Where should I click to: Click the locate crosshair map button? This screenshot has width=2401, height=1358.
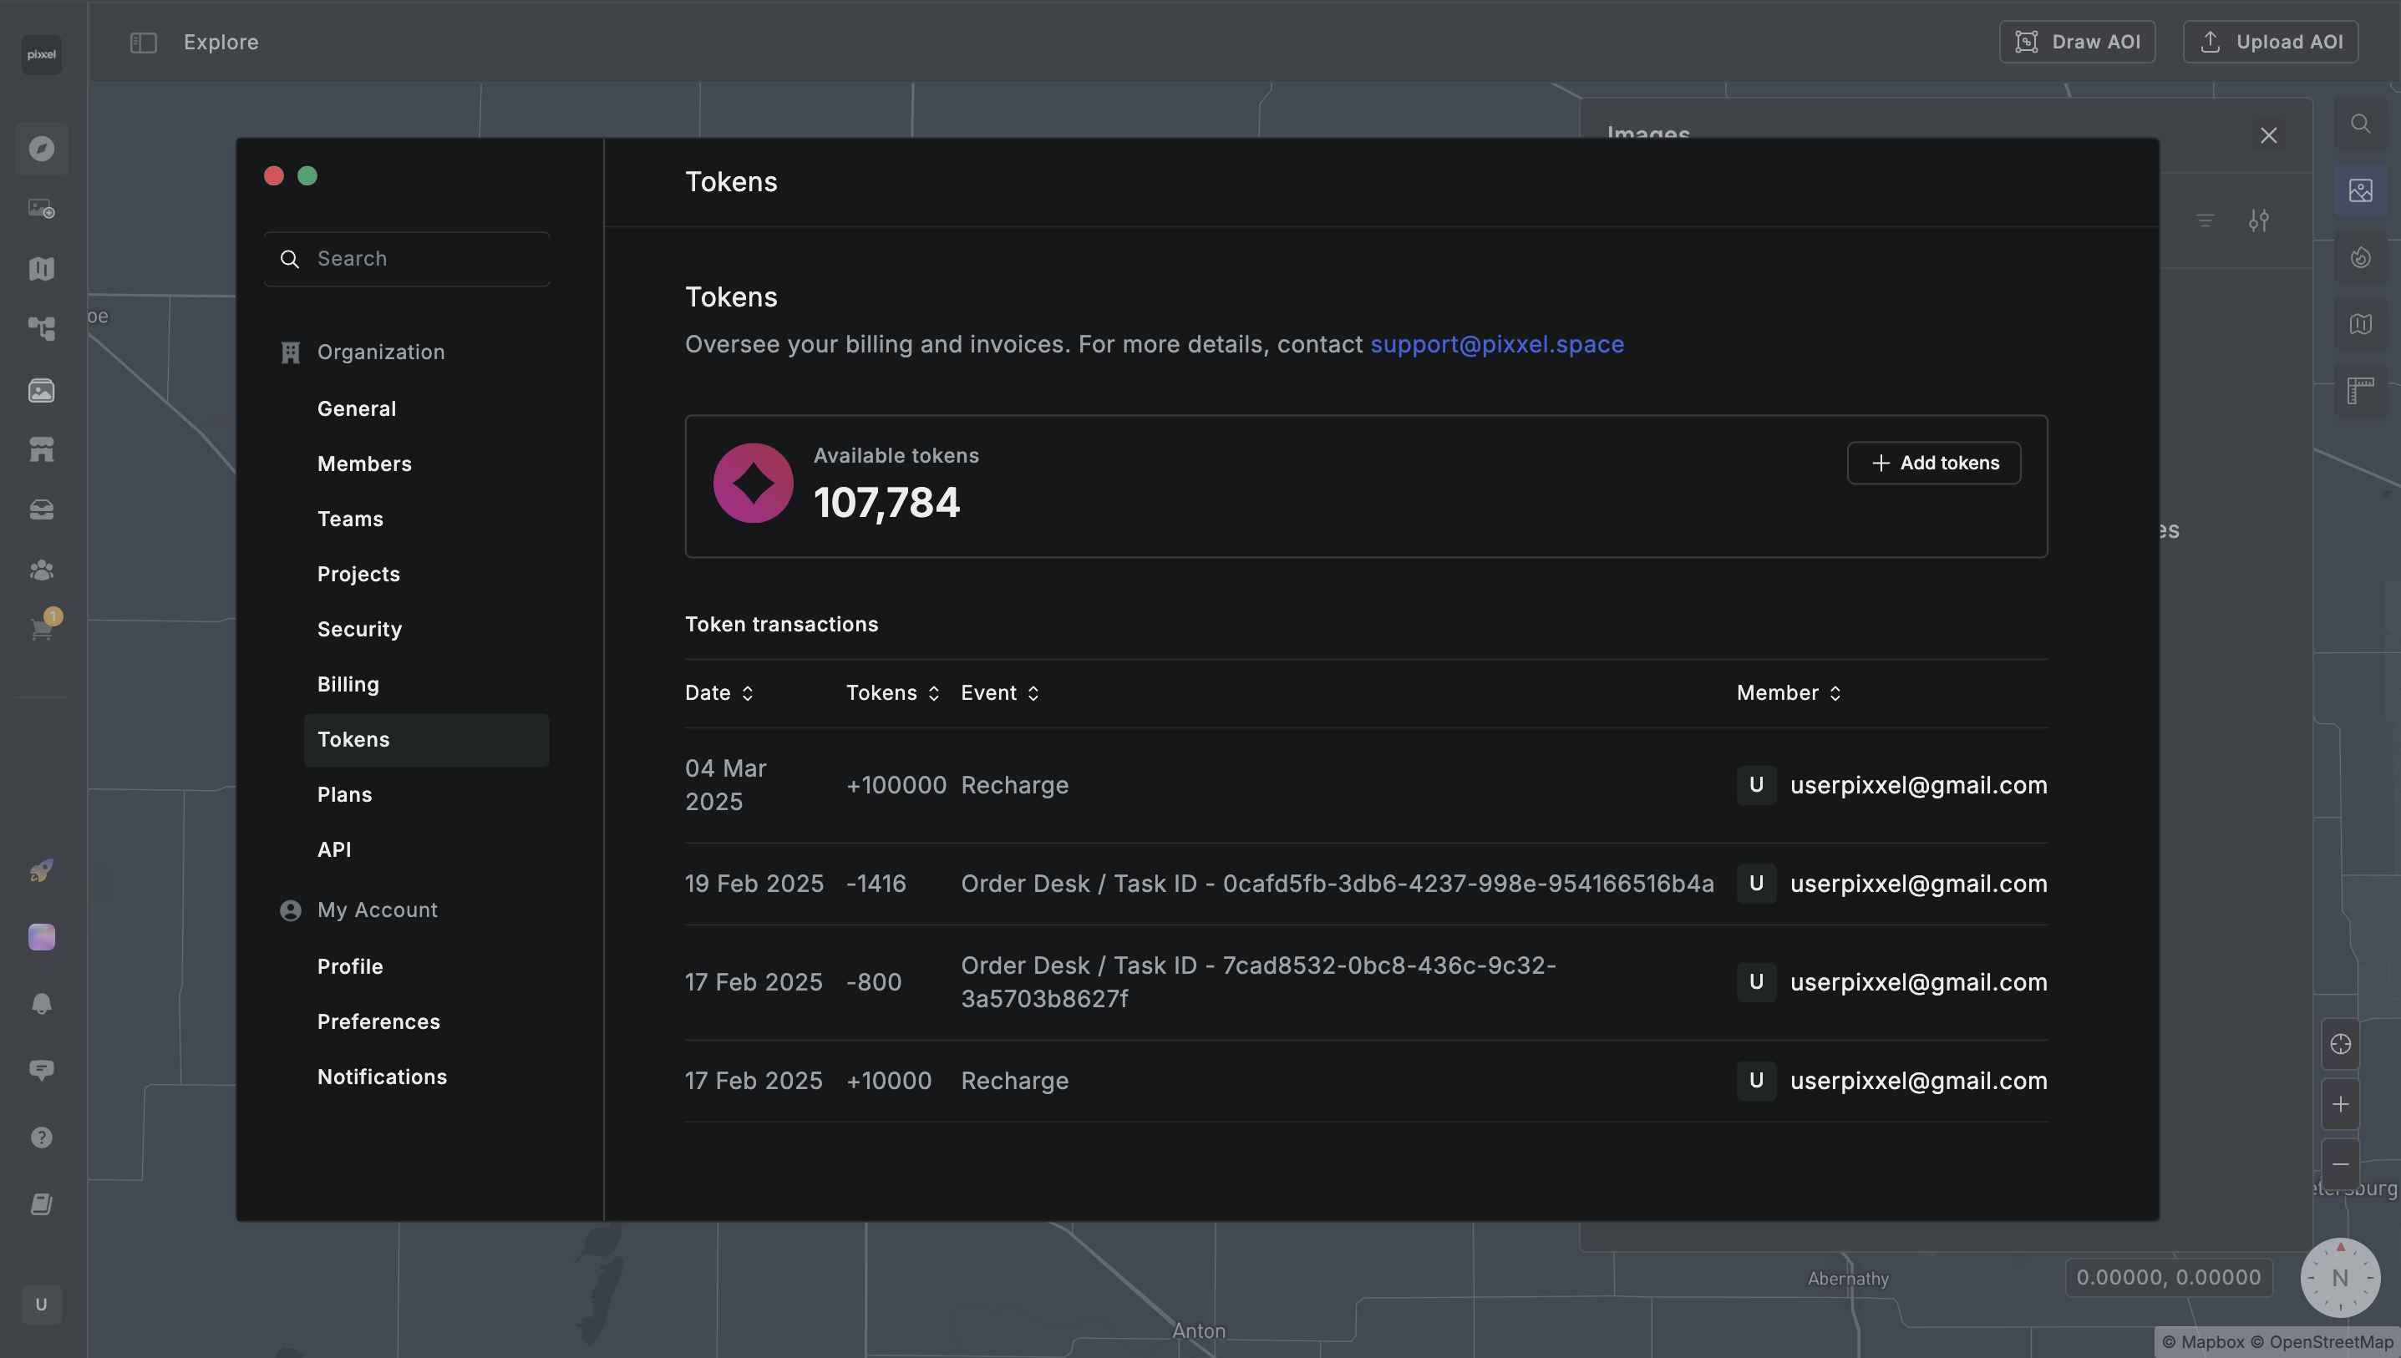point(2340,1044)
